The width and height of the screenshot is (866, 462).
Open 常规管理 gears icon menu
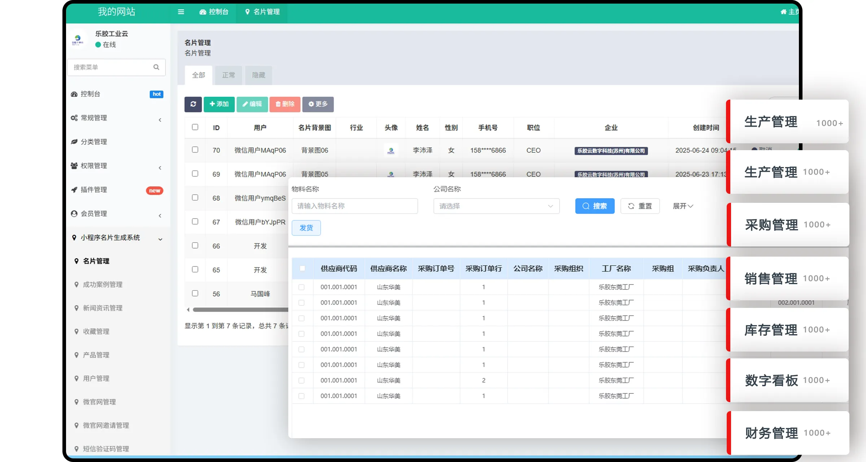(74, 118)
